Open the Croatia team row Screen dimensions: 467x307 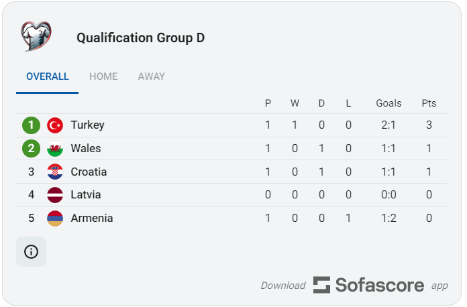click(231, 172)
